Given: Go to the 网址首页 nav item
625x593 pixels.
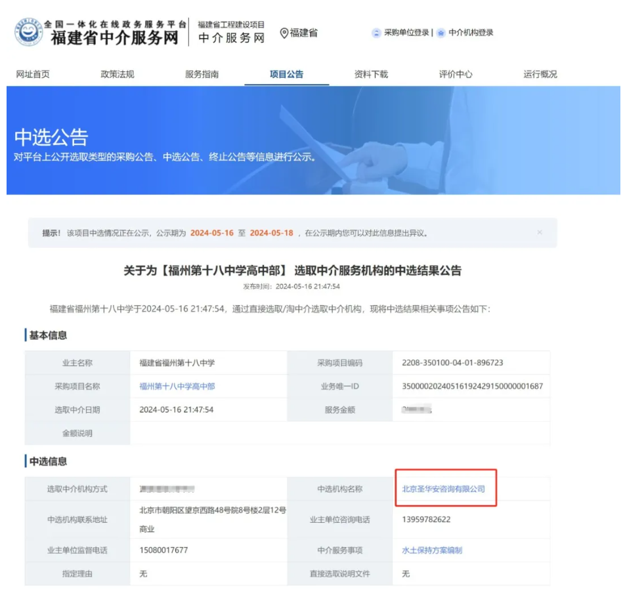Looking at the screenshot, I should pyautogui.click(x=33, y=74).
